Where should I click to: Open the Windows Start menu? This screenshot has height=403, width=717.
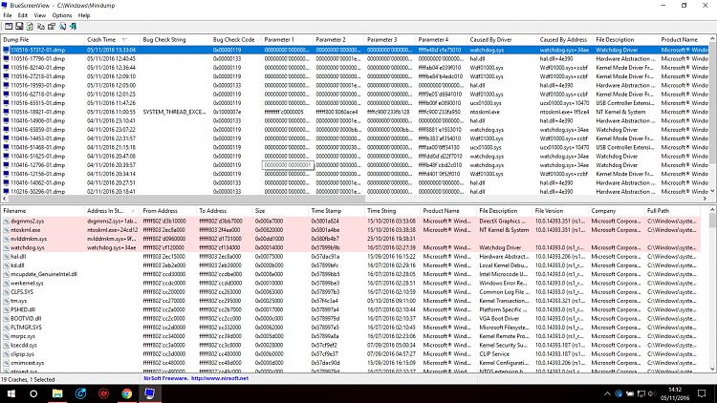pos(11,393)
